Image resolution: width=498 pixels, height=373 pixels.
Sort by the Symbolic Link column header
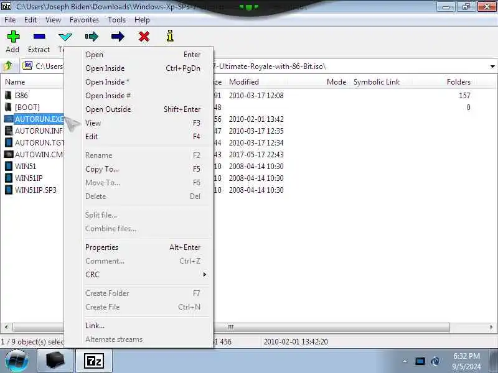[376, 82]
